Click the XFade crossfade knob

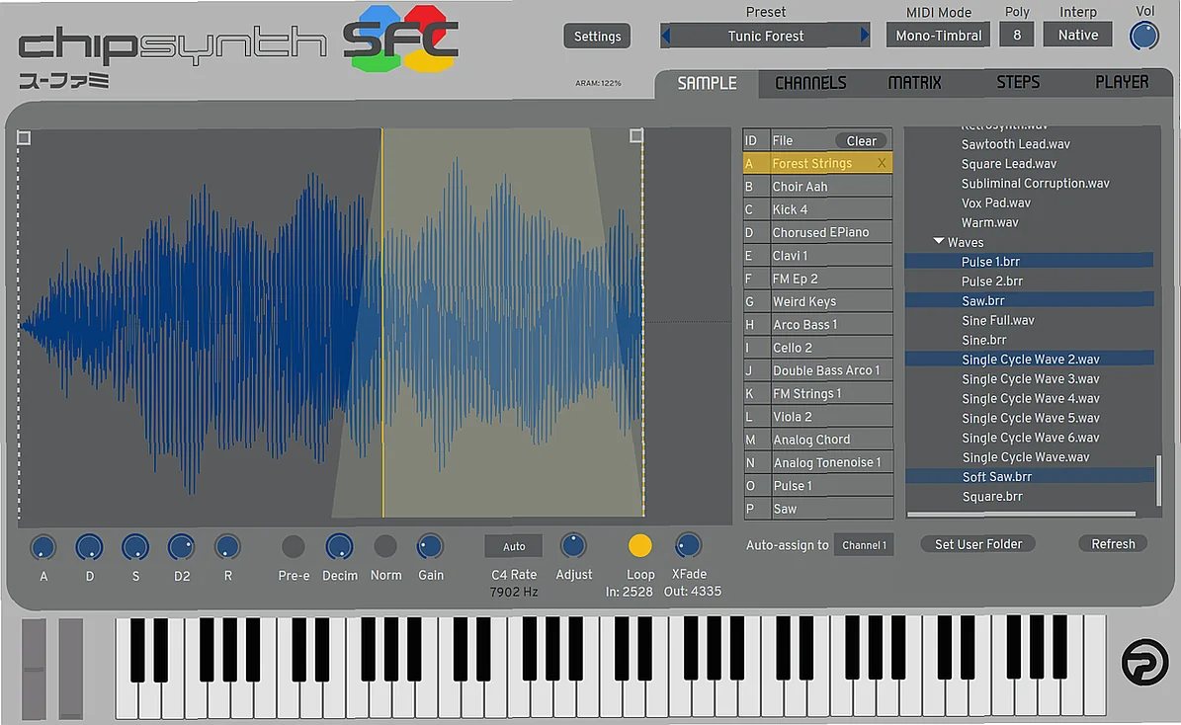pos(688,544)
